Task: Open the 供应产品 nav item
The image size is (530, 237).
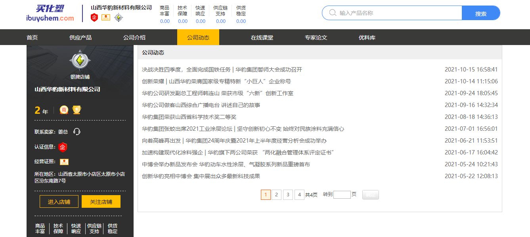Action: point(80,38)
